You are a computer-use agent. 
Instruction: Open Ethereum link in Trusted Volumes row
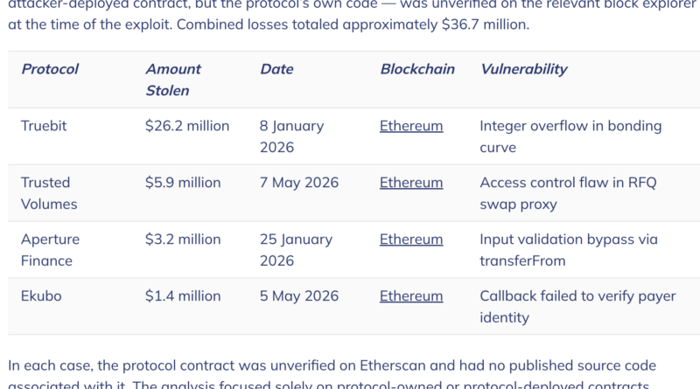click(x=411, y=183)
